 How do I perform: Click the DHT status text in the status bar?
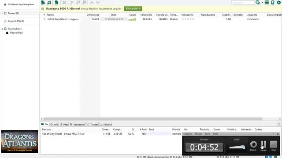164,157
